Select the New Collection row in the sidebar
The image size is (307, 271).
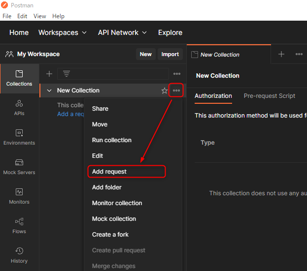(x=112, y=90)
